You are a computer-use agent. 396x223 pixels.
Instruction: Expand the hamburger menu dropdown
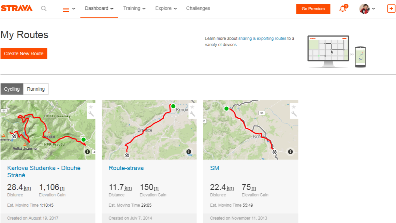[x=69, y=9]
